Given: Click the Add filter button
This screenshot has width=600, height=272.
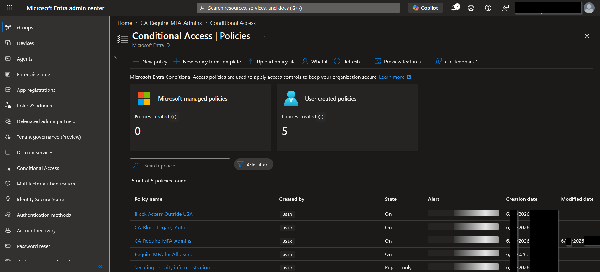Looking at the screenshot, I should tap(254, 165).
